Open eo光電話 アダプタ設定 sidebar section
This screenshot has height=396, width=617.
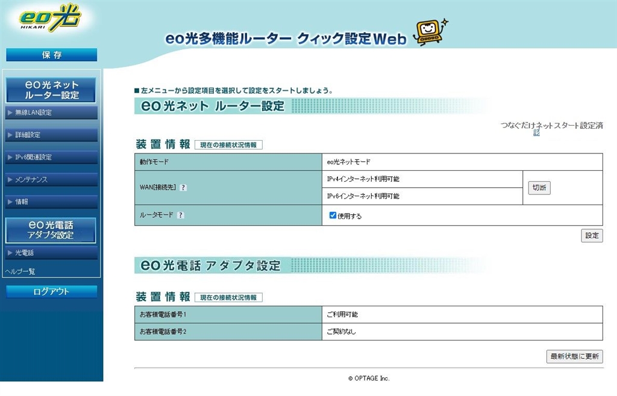click(x=51, y=230)
